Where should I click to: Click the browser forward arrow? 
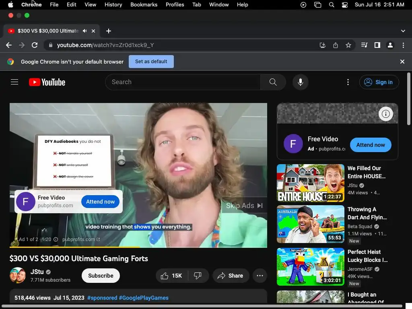click(x=22, y=45)
